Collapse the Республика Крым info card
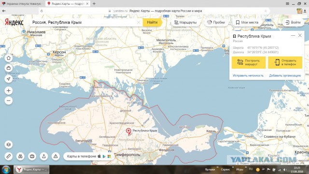 coord(293,35)
